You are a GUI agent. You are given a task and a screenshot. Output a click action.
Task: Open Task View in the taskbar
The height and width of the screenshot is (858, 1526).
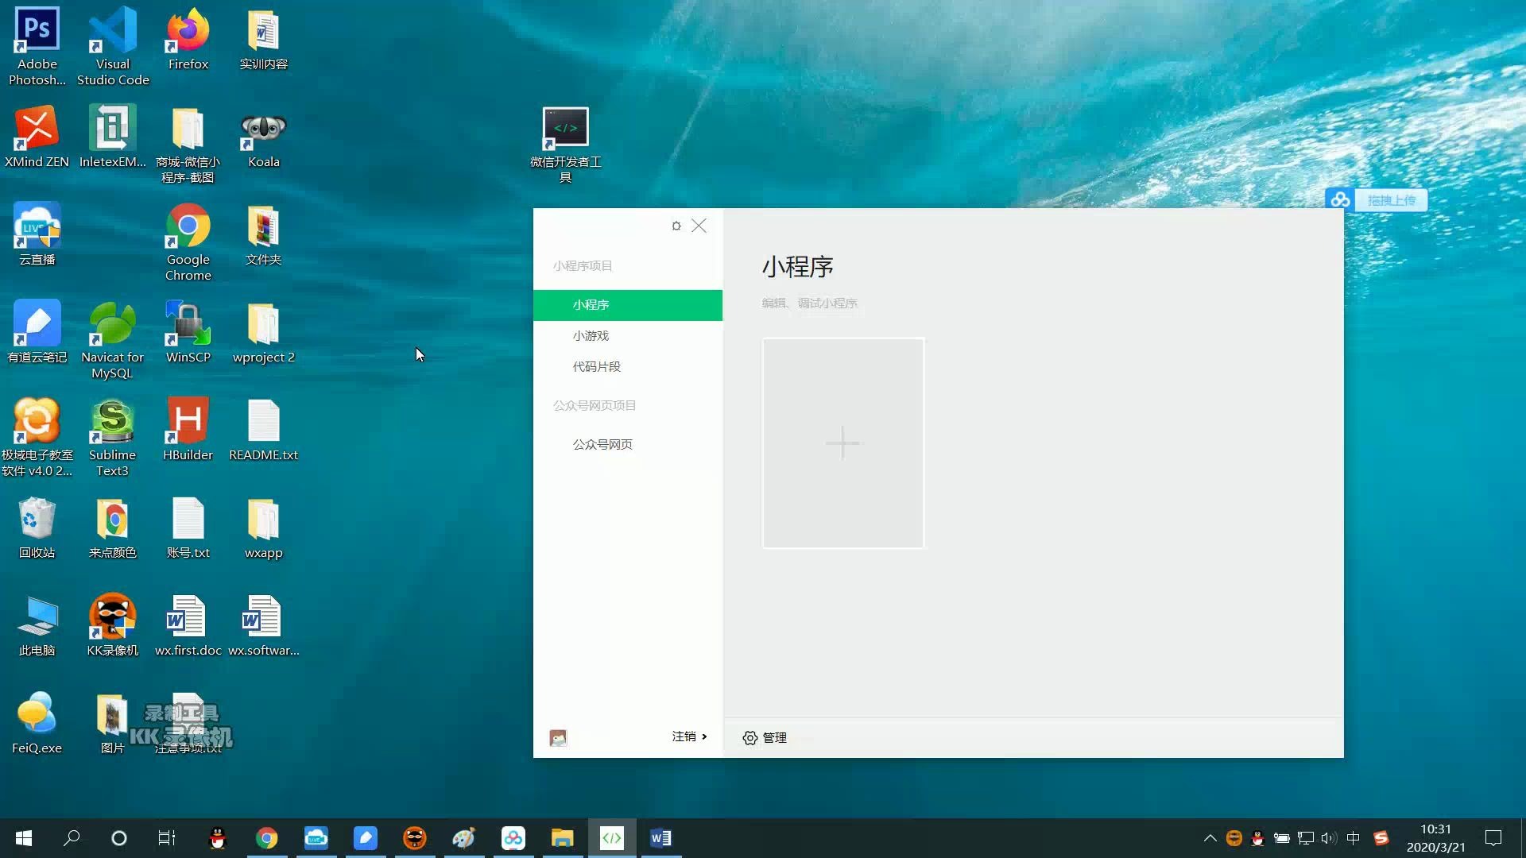coord(167,838)
